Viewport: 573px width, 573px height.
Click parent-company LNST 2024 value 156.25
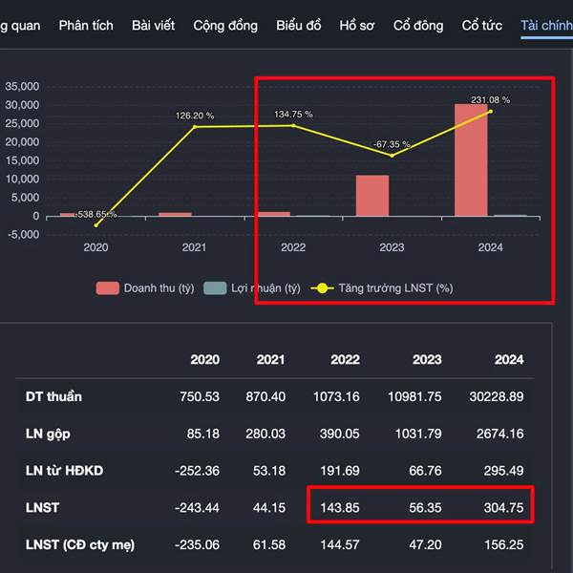[x=504, y=544]
